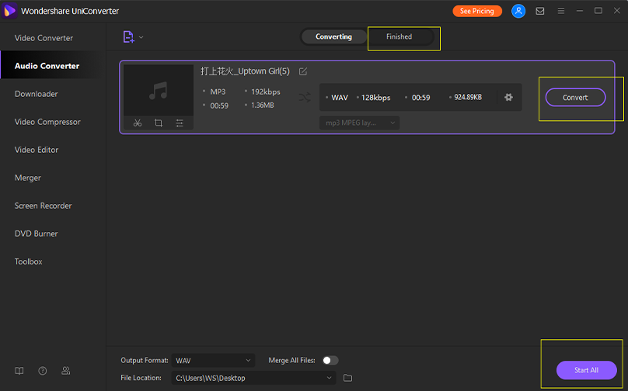
Task: Click the rename pencil icon beside filename
Action: pos(303,71)
